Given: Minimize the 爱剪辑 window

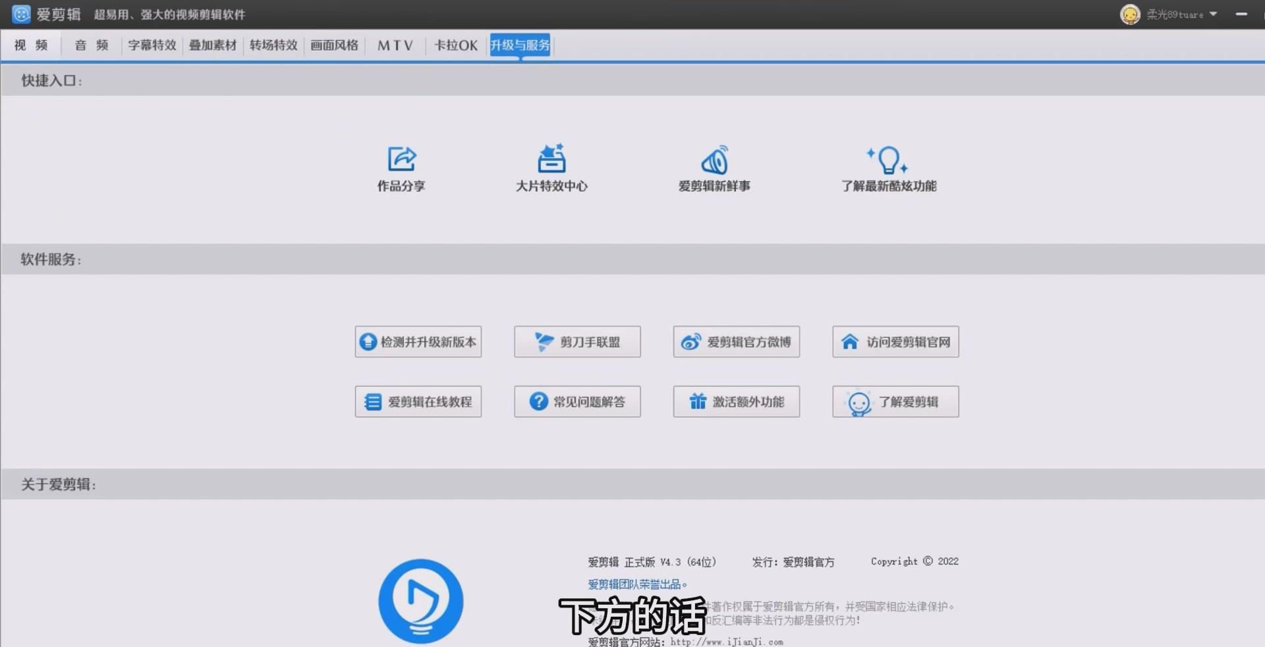Looking at the screenshot, I should click(x=1241, y=14).
